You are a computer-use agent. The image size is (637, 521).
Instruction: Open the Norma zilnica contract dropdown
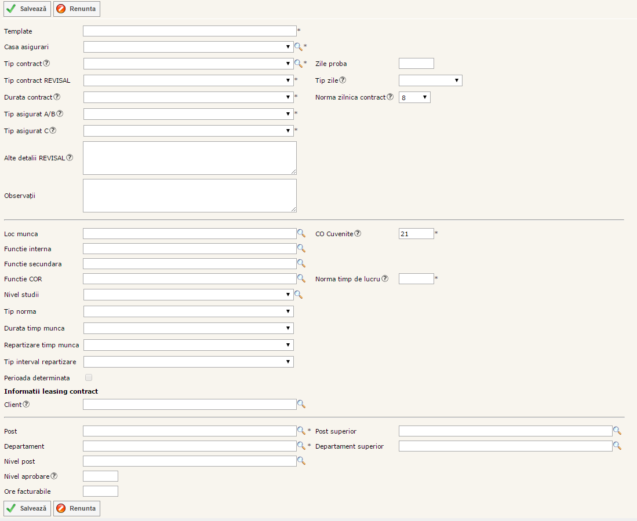[x=414, y=97]
